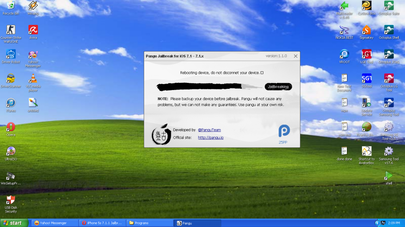Close the Pangu Jailbreak window
Screen dimensions: 405x227
coord(295,56)
